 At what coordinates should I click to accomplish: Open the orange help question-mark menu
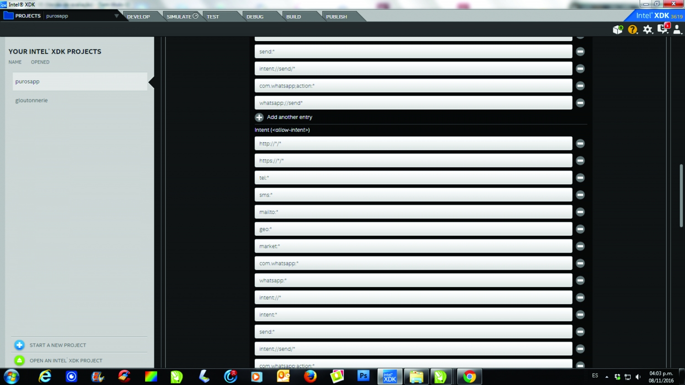click(x=632, y=30)
